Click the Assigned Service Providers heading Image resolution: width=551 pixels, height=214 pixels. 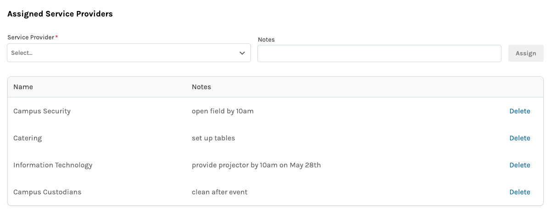click(x=60, y=14)
